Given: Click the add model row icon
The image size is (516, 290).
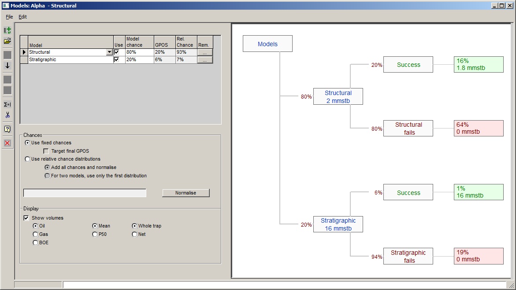Looking at the screenshot, I should tap(7, 30).
